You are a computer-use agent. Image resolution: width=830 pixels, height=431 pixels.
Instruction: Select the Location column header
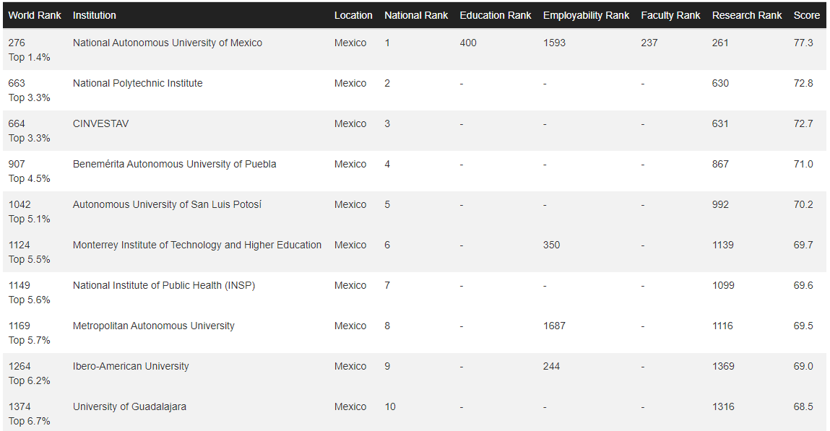click(353, 15)
